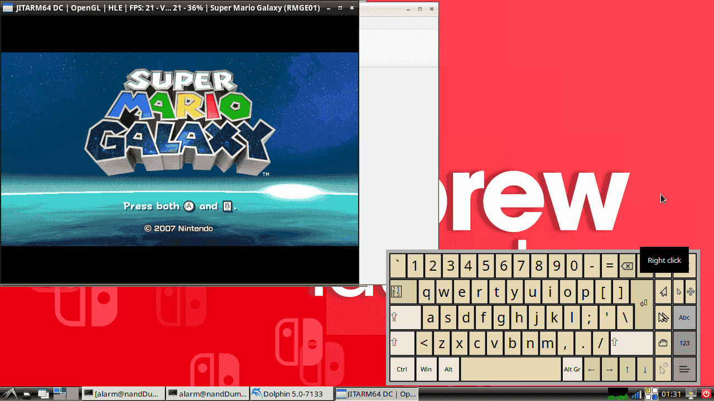Tap the up arrow key
Screen dimensions: 714x401
point(628,369)
